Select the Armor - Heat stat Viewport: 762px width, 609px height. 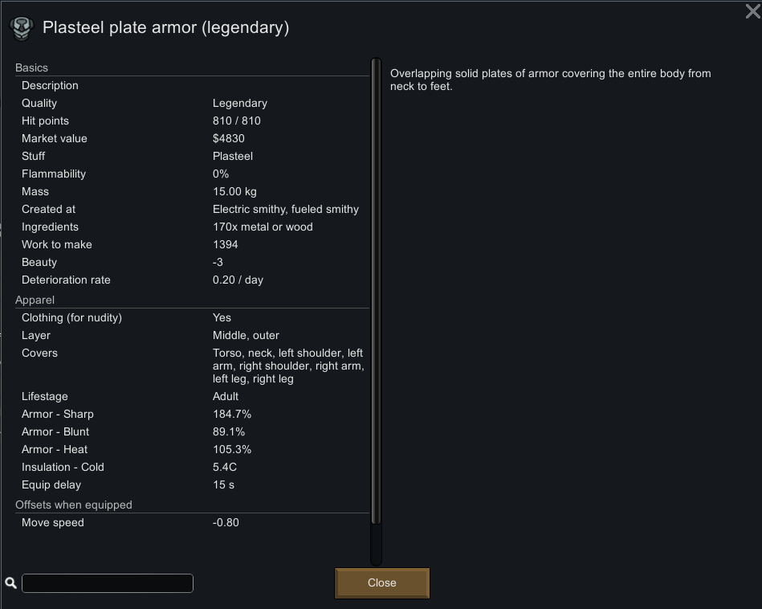click(193, 449)
